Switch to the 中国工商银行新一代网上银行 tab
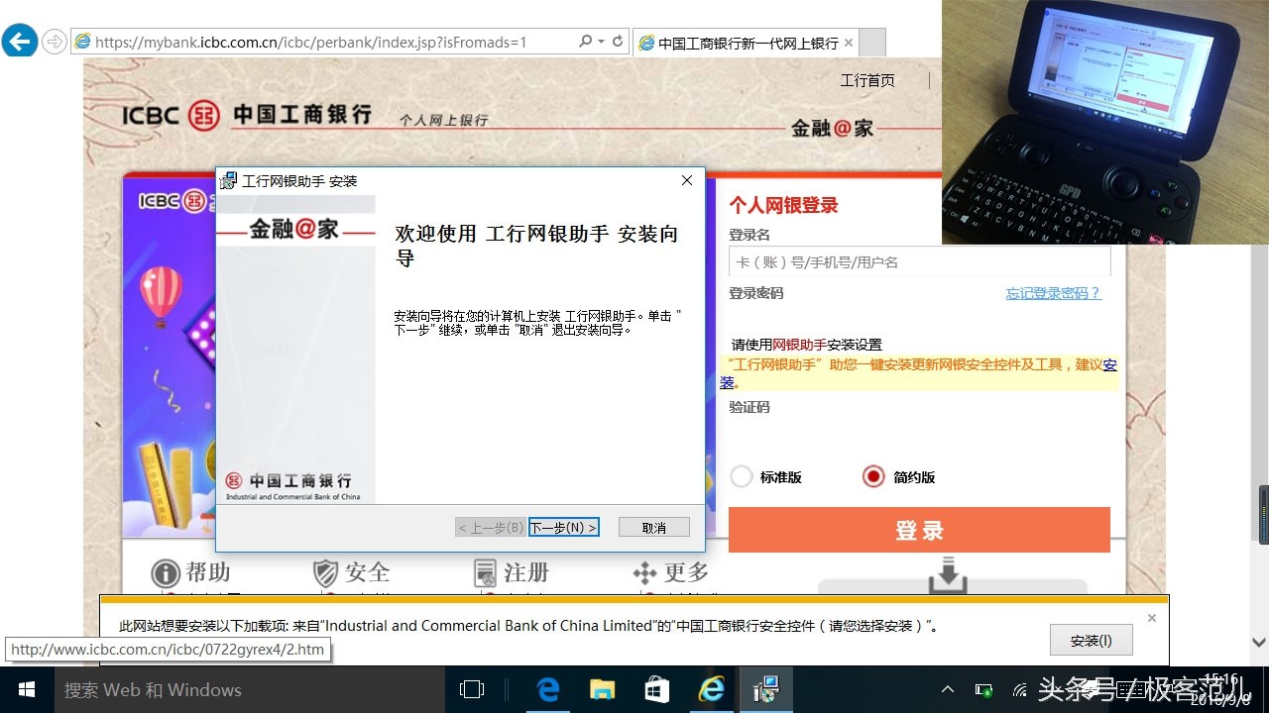 pos(747,43)
